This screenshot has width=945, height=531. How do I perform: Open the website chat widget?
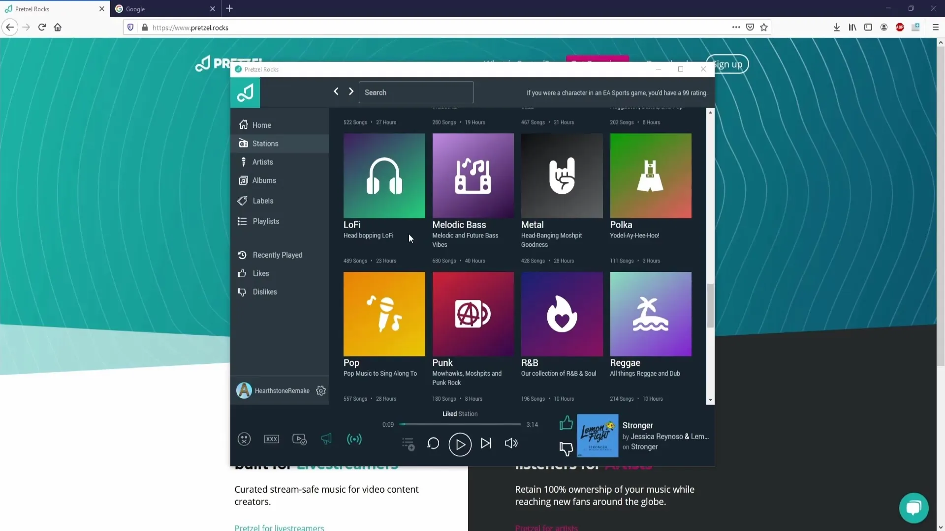(x=913, y=507)
